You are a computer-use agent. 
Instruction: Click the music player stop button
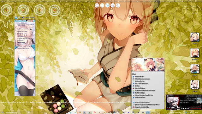tap(183, 109)
